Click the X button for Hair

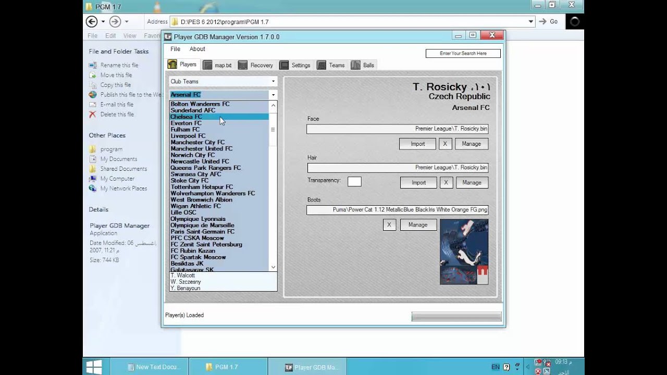[x=446, y=183]
